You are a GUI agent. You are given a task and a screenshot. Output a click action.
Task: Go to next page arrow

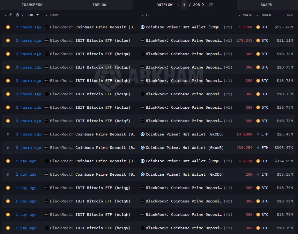(x=203, y=5)
